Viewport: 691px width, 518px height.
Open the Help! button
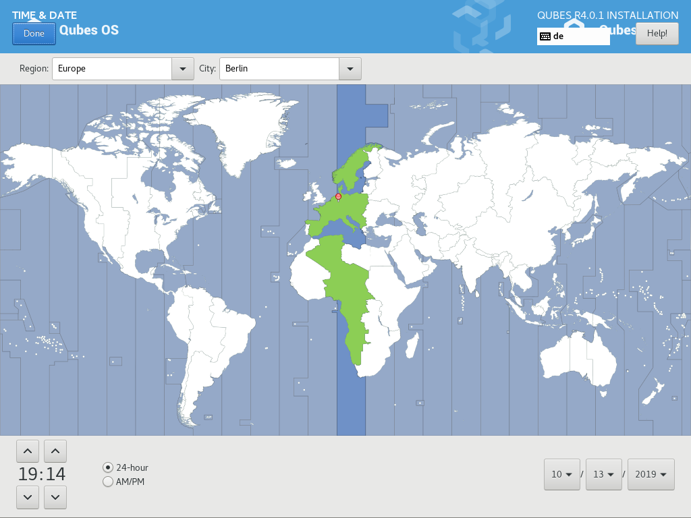(657, 33)
